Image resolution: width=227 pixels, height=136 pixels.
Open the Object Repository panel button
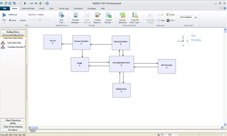(13, 120)
